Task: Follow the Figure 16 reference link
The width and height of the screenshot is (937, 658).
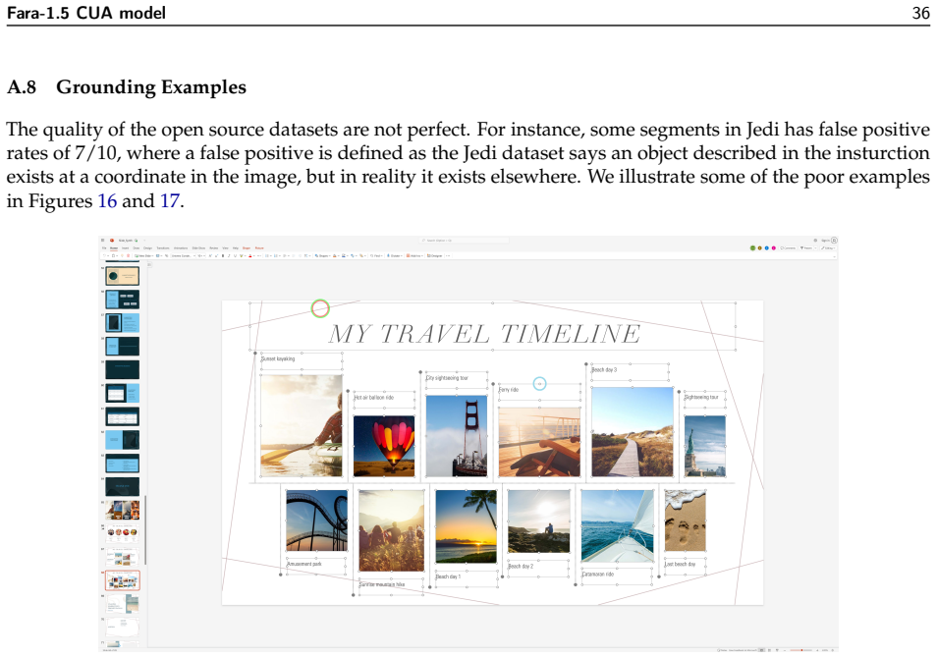Action: 107,200
